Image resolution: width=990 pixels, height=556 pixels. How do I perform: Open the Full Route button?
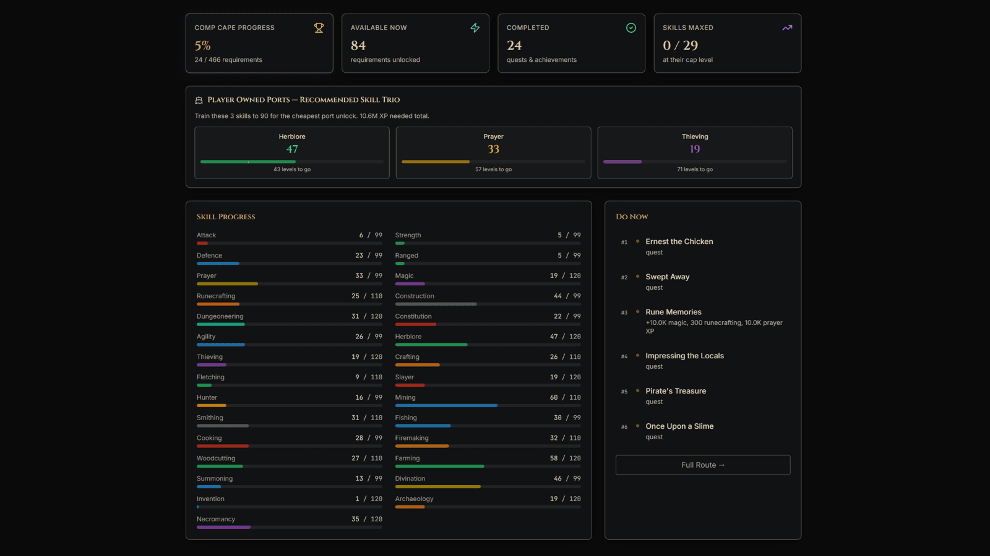(703, 465)
